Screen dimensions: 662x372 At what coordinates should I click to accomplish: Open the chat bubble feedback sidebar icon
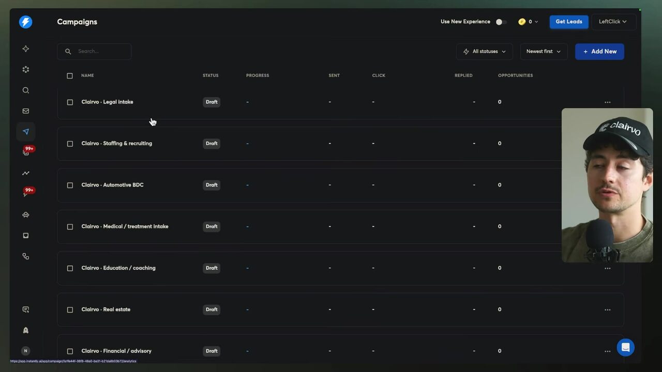tap(25, 309)
